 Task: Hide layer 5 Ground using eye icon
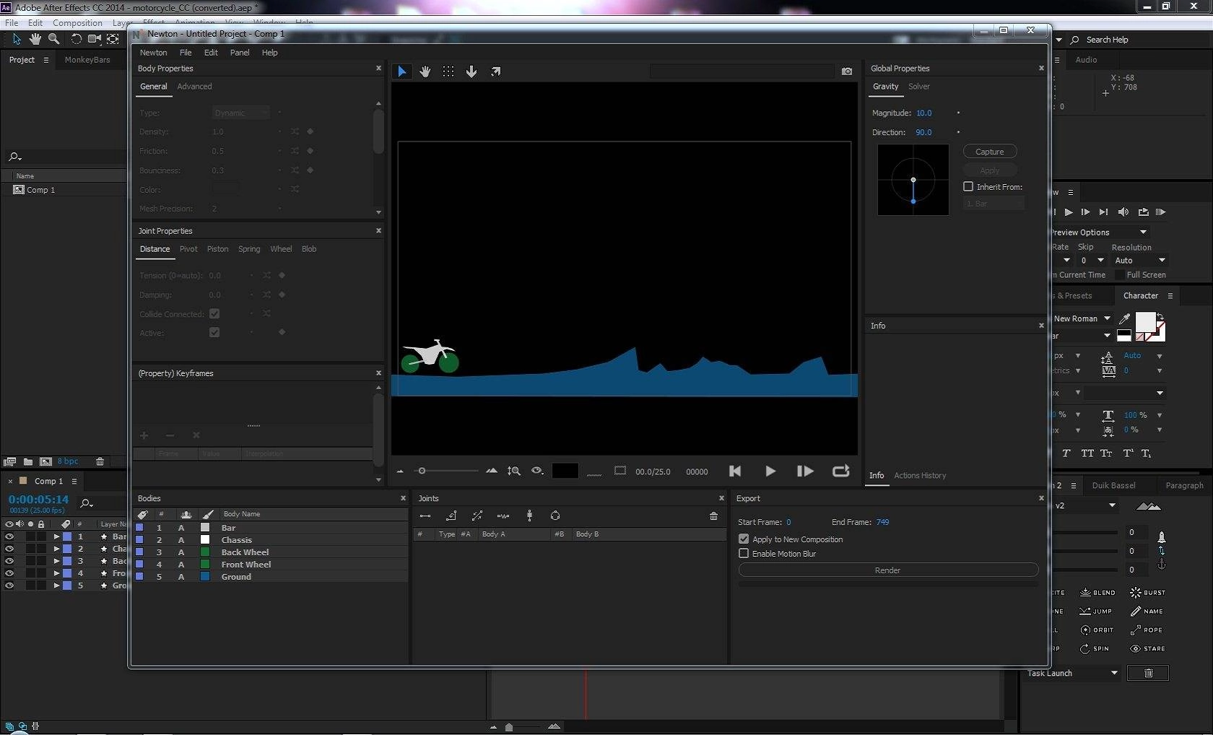tap(9, 586)
